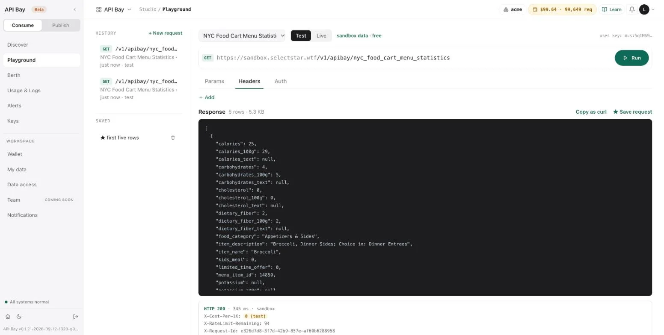Screen dimensions: 664x335
Task: Open the acme workspace switcher
Action: tap(513, 9)
